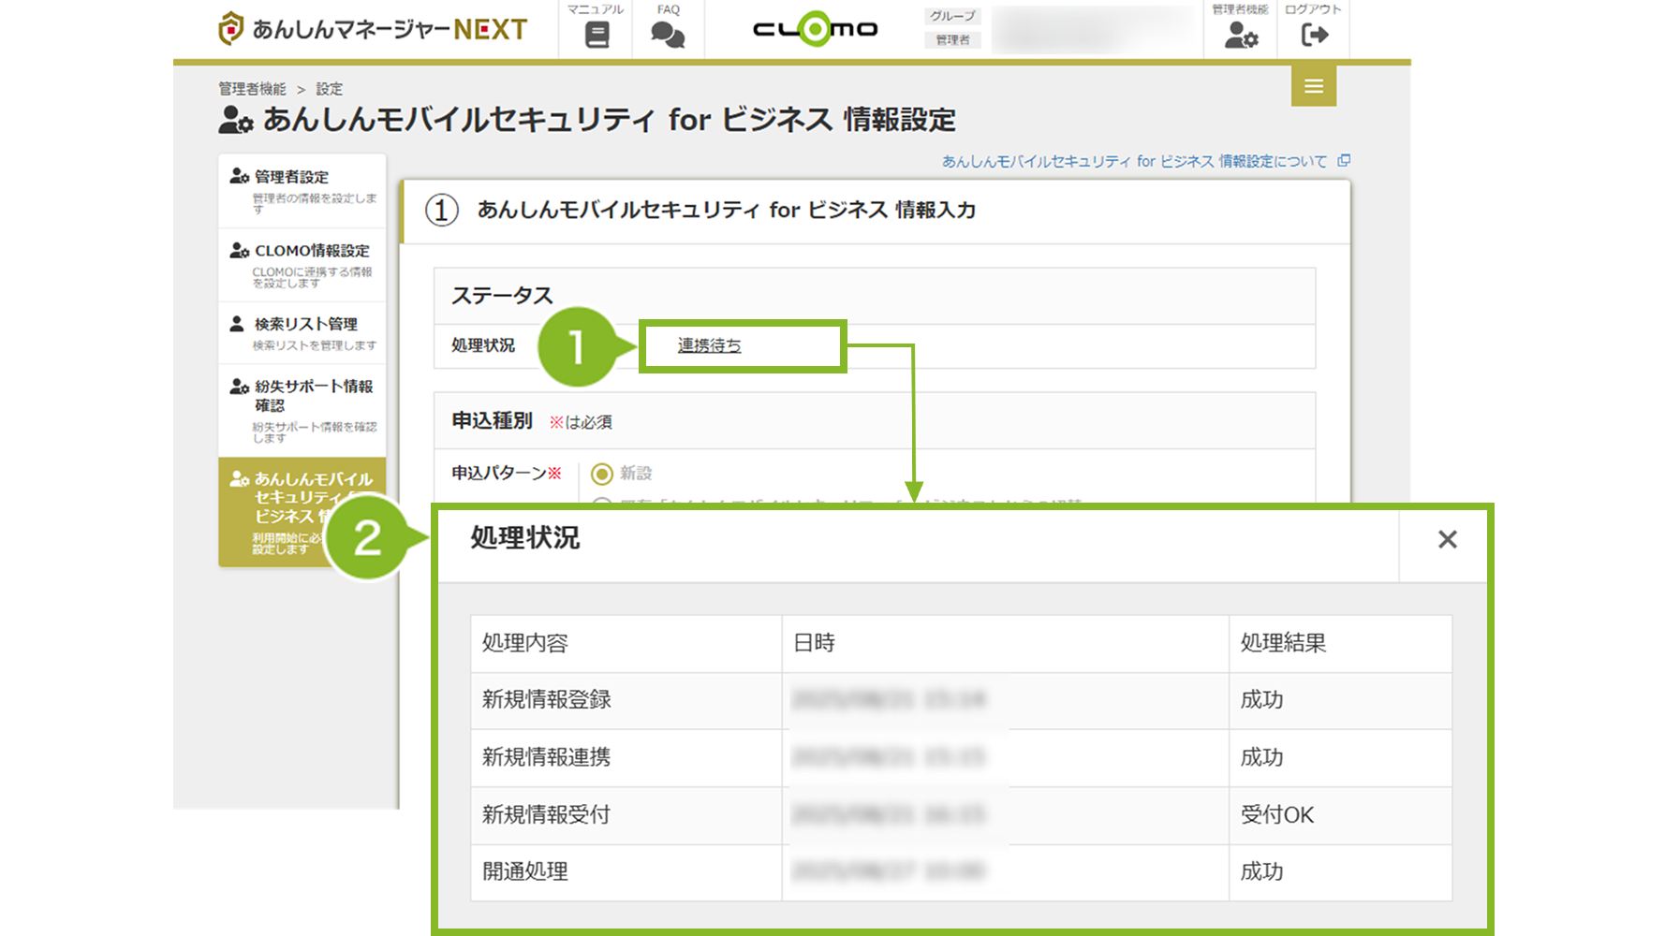Image resolution: width=1665 pixels, height=936 pixels.
Task: Click 管理者機能 in the breadcrumb
Action: 252,89
